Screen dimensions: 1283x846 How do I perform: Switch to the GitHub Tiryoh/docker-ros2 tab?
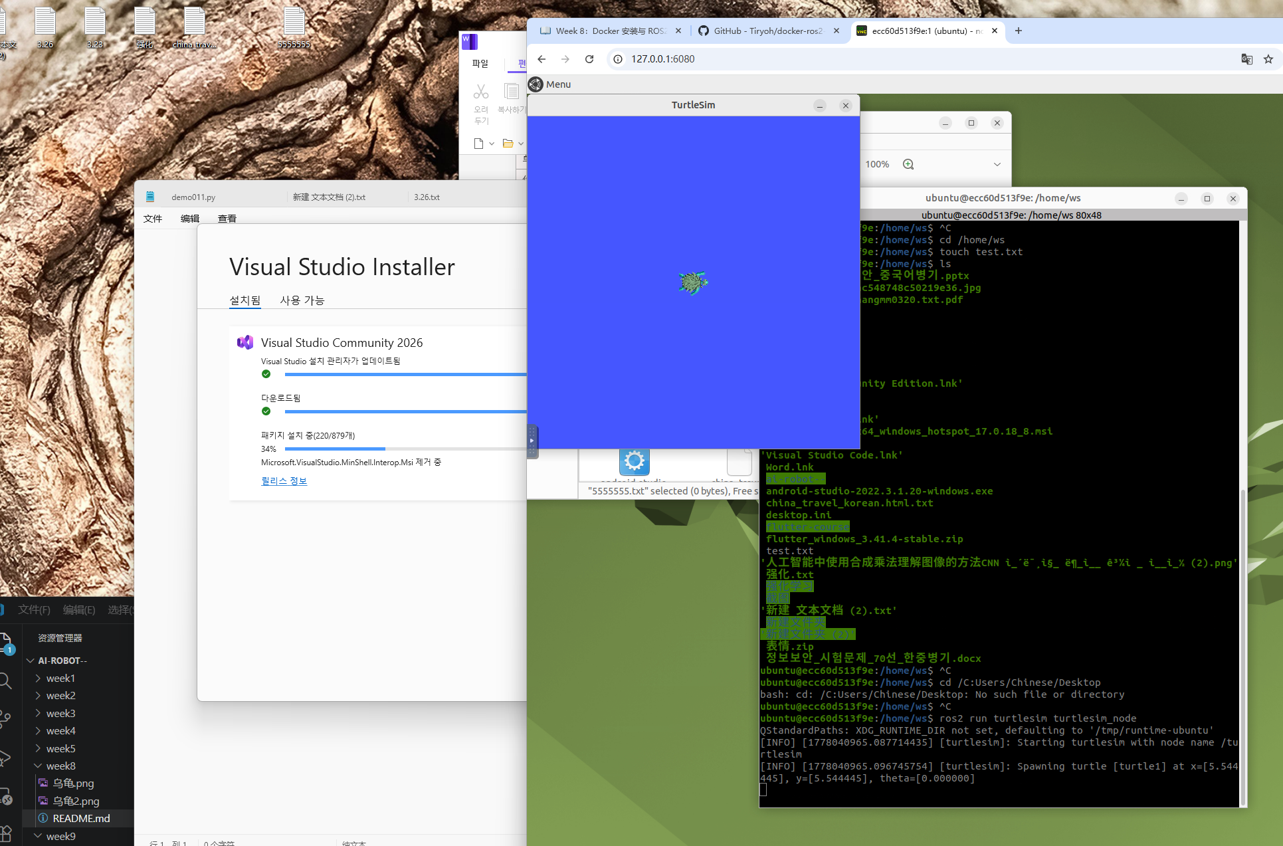(x=768, y=31)
